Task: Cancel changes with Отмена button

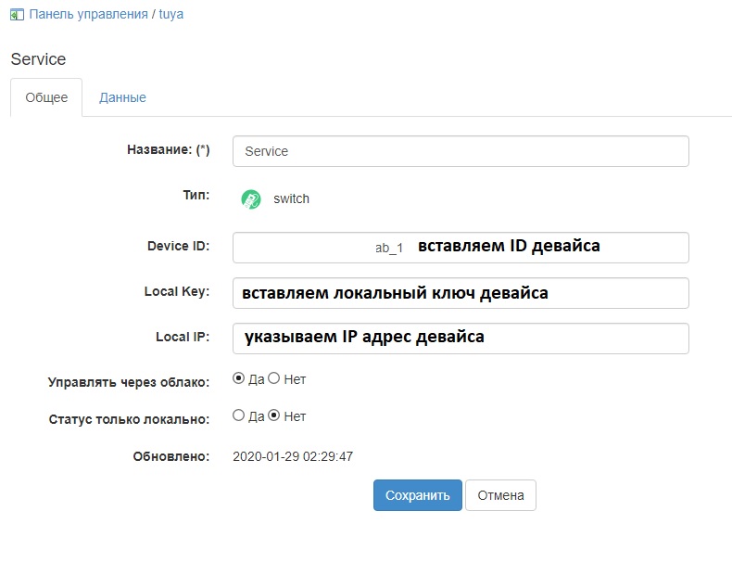Action: pos(500,495)
